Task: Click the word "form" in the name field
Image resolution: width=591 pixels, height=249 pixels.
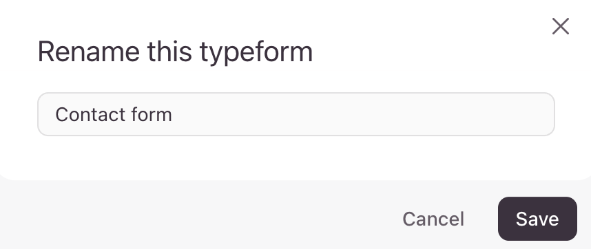Action: tap(152, 114)
